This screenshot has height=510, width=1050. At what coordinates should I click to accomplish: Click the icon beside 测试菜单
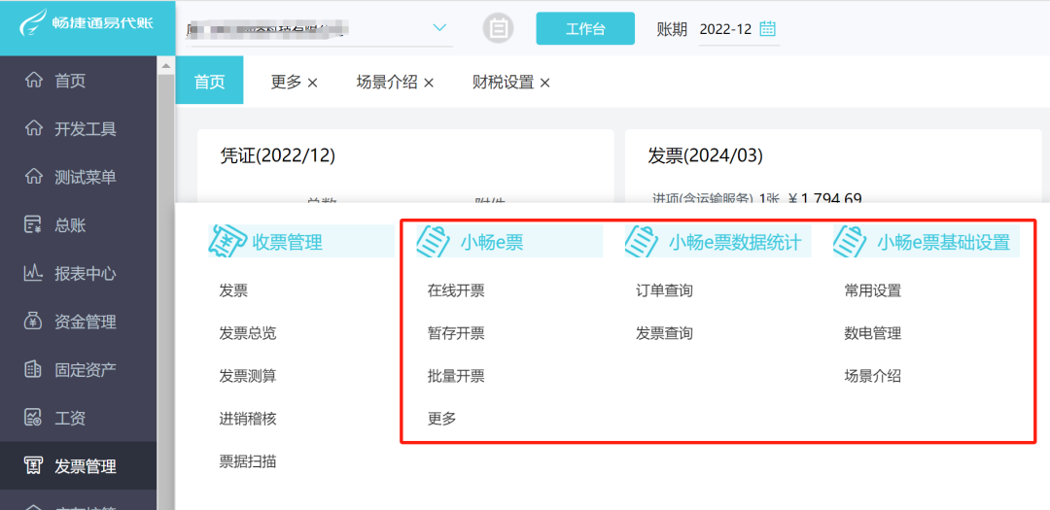pyautogui.click(x=33, y=177)
